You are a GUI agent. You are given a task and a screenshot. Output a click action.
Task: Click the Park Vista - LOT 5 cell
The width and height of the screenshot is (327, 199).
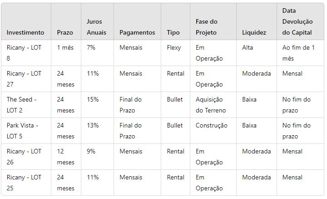click(23, 131)
